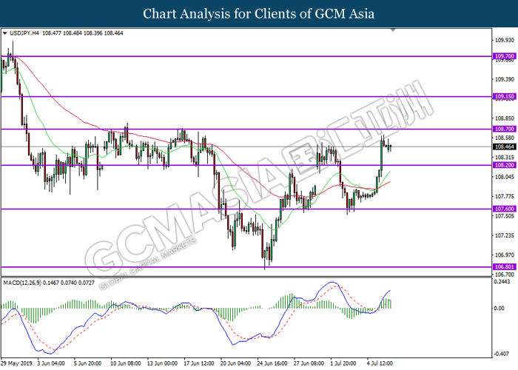Click the 109.930 price axis value
This screenshot has height=370, width=518.
click(x=505, y=40)
